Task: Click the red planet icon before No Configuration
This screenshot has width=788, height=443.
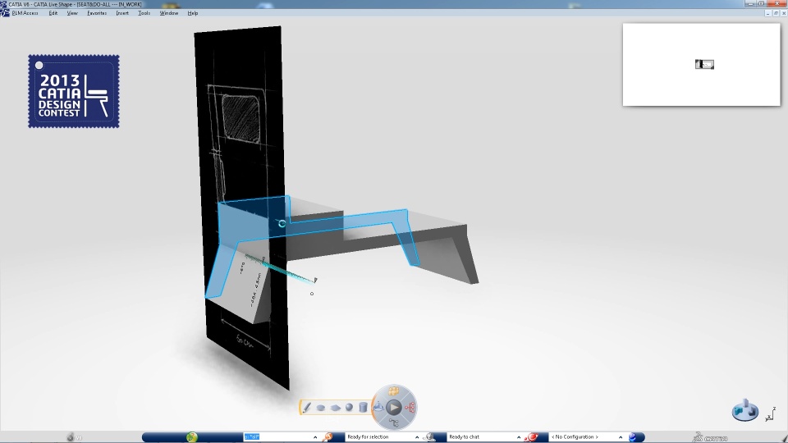Action: (532, 437)
